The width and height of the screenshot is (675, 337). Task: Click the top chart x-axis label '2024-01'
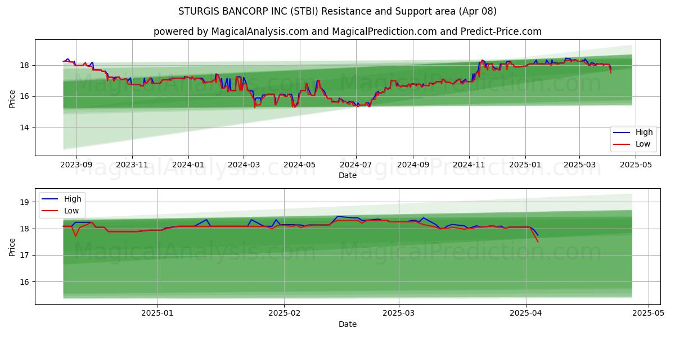click(x=188, y=166)
